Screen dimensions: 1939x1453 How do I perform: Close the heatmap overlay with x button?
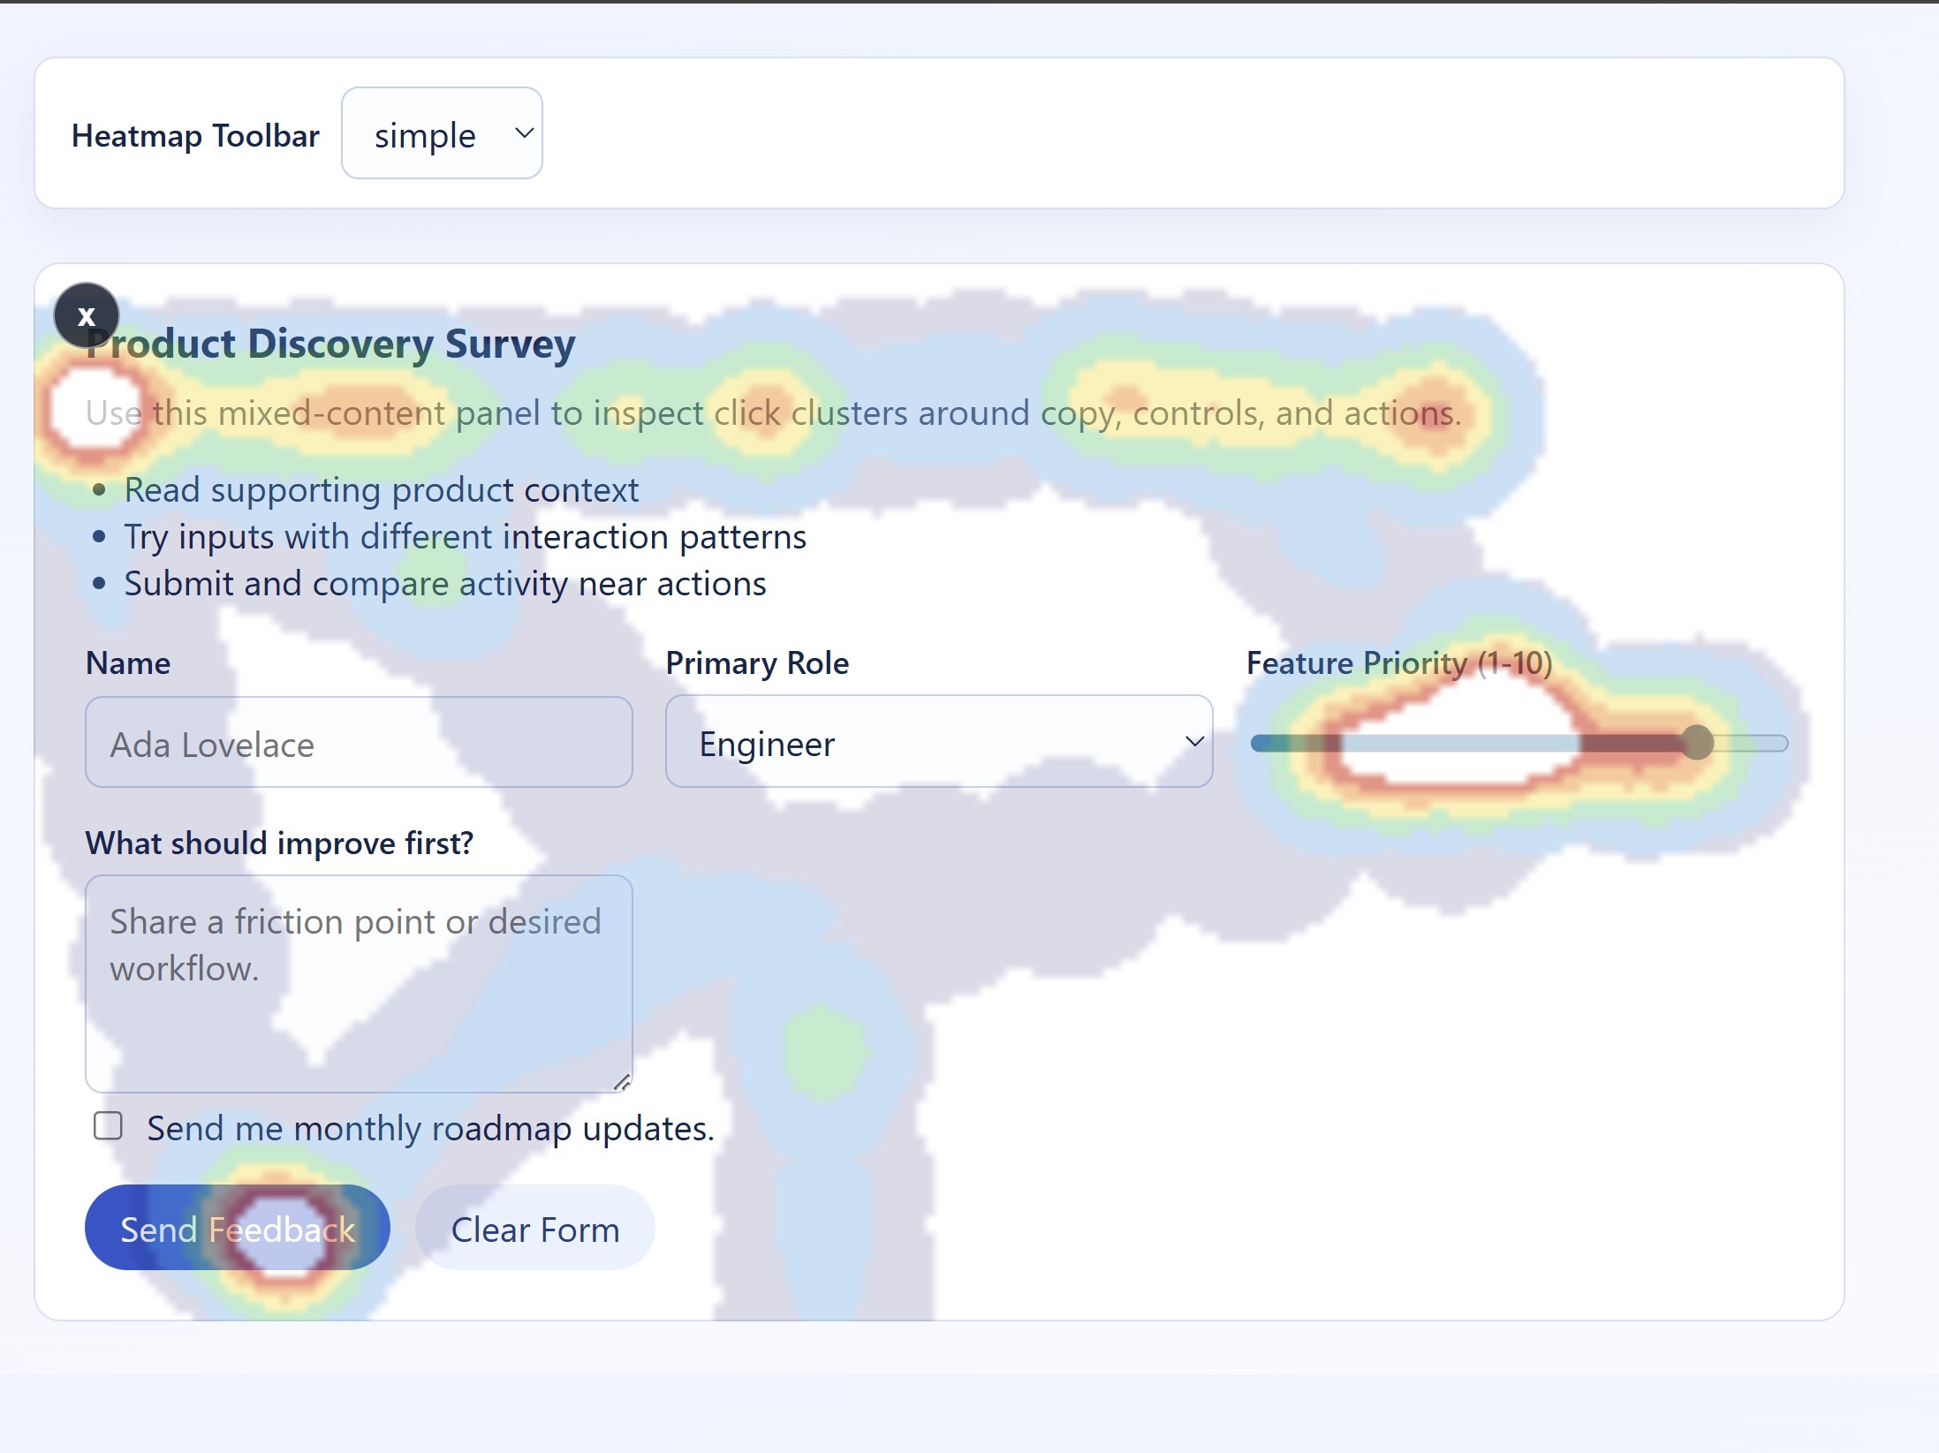87,315
